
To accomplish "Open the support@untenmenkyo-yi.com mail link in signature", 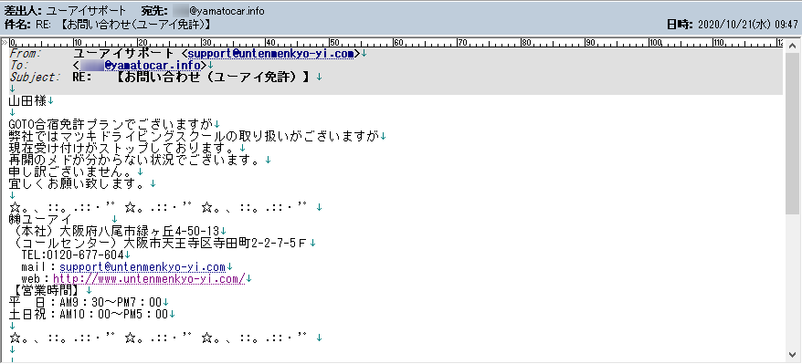I will point(142,267).
